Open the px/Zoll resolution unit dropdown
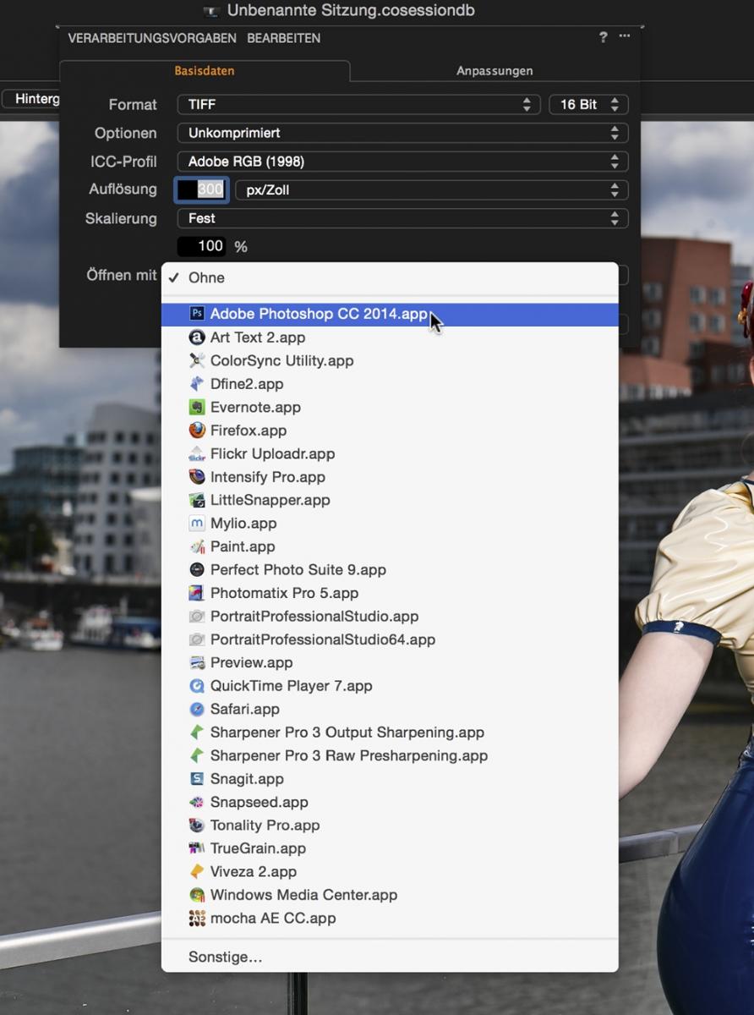Screen dimensions: 754x1015 point(431,190)
